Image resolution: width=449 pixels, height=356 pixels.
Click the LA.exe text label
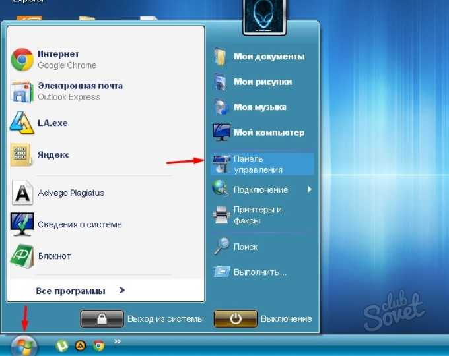(x=53, y=123)
